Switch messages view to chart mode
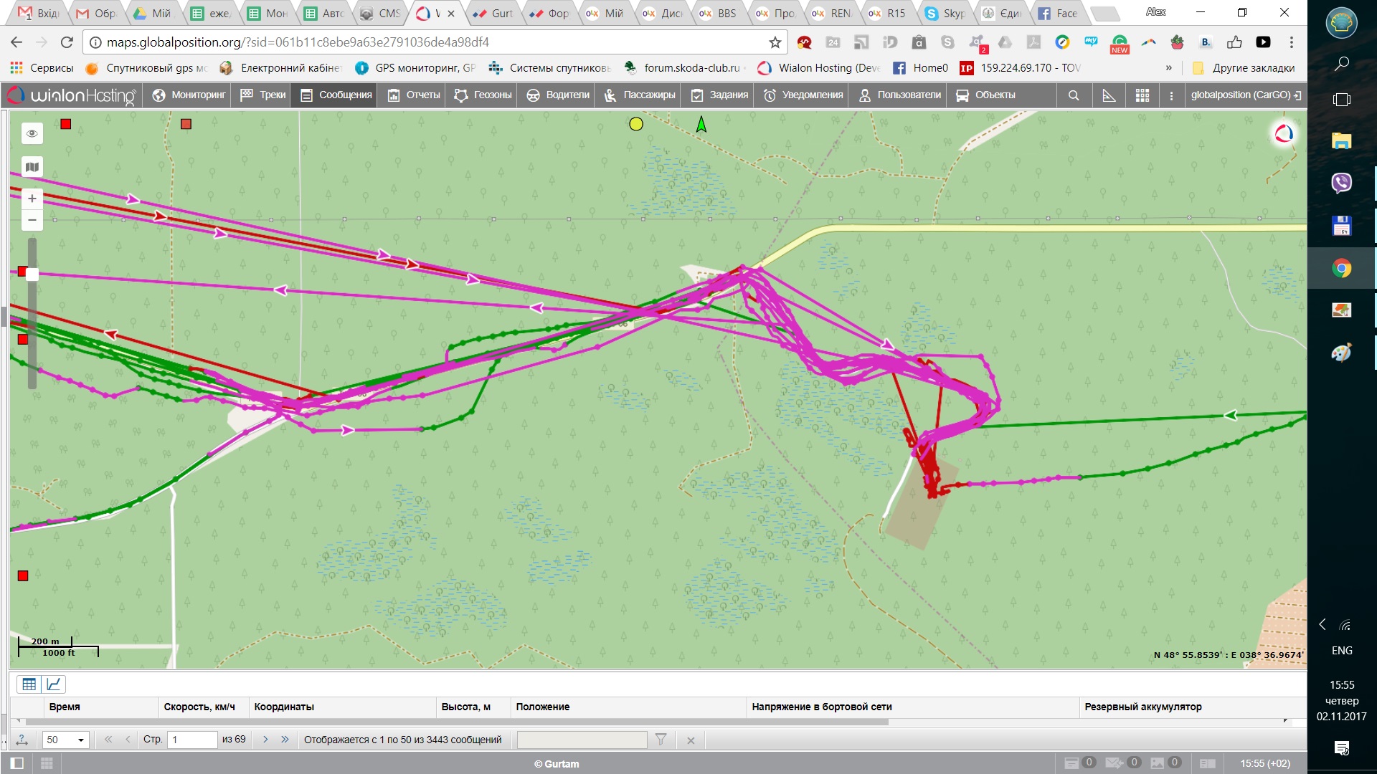 pos(54,684)
